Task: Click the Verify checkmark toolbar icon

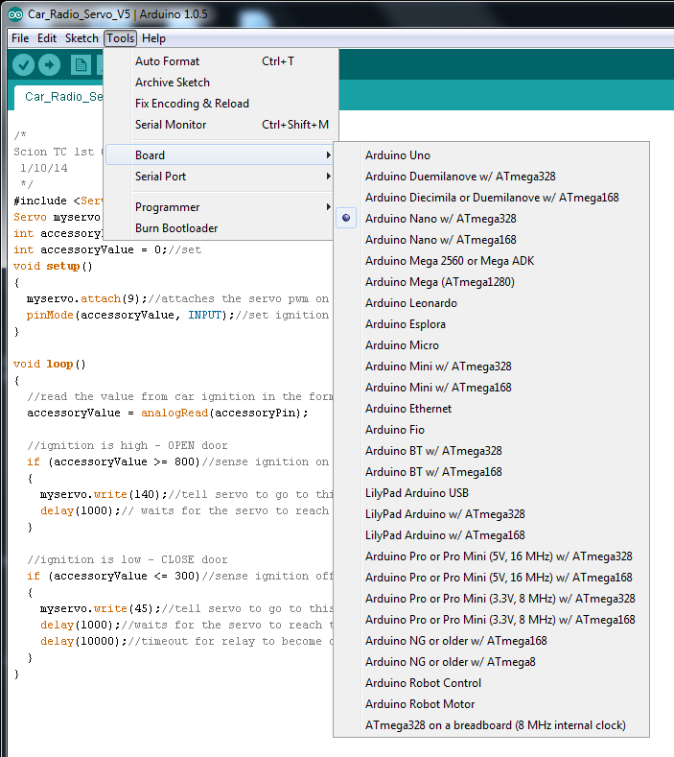Action: (x=23, y=64)
